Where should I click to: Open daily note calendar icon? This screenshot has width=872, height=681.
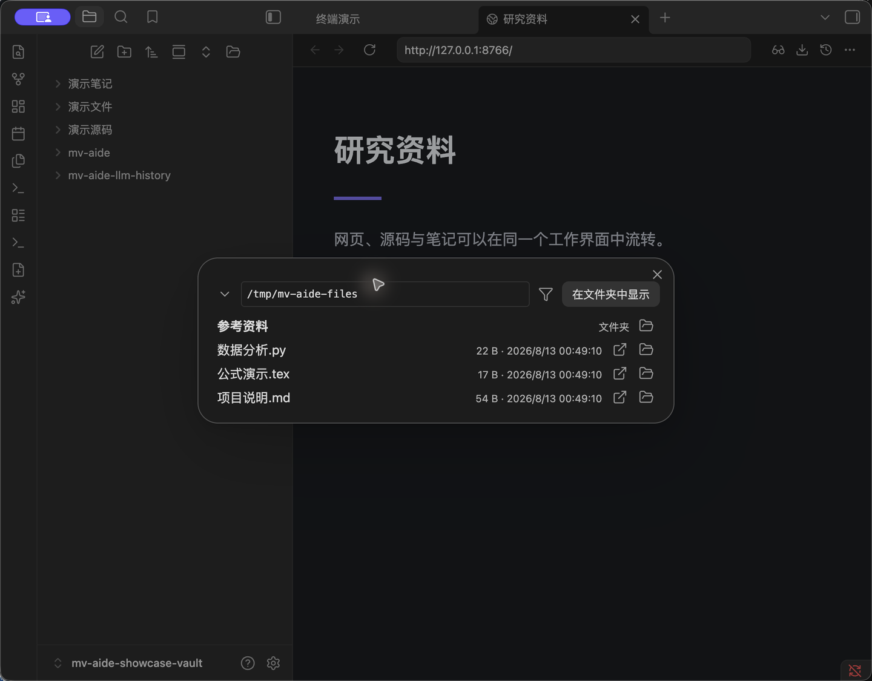[x=18, y=134]
